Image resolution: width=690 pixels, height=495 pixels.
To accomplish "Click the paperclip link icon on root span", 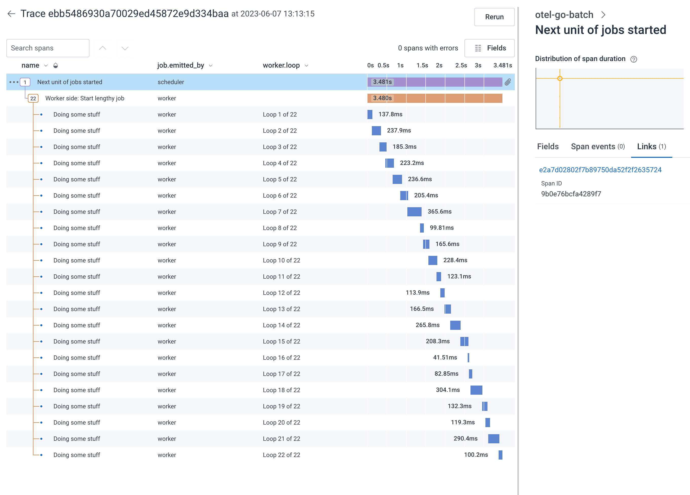I will point(507,82).
